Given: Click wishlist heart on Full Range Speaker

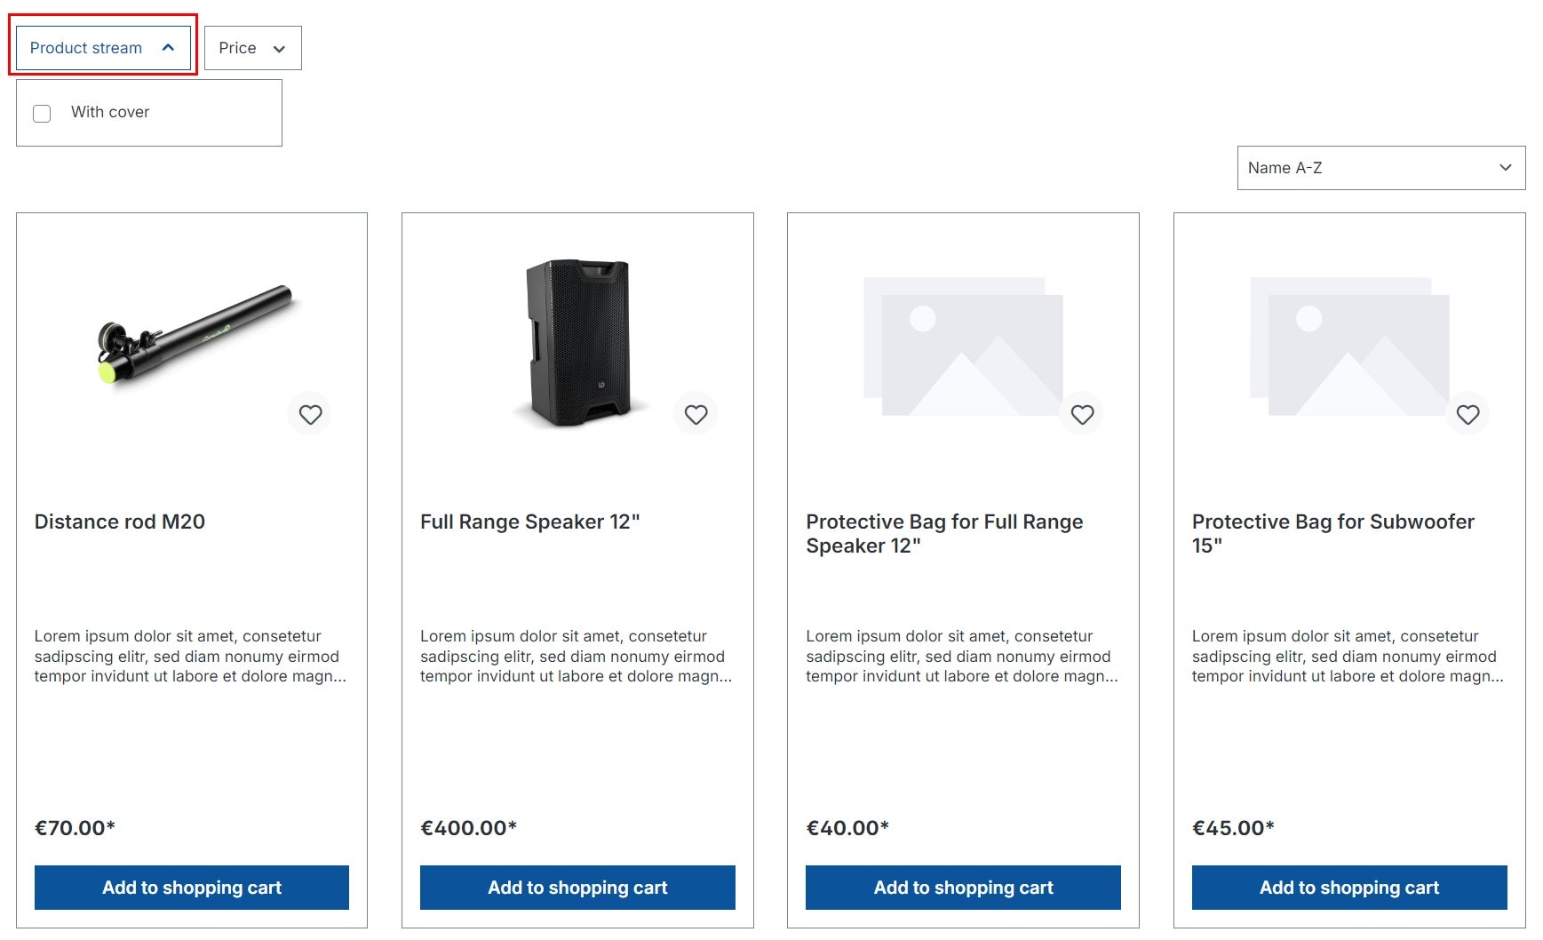Looking at the screenshot, I should [696, 414].
